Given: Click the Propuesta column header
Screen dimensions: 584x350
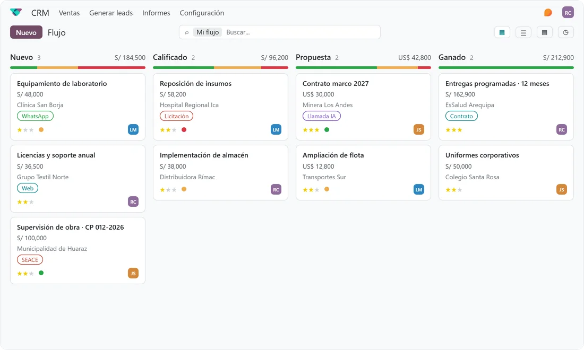Looking at the screenshot, I should pos(313,57).
